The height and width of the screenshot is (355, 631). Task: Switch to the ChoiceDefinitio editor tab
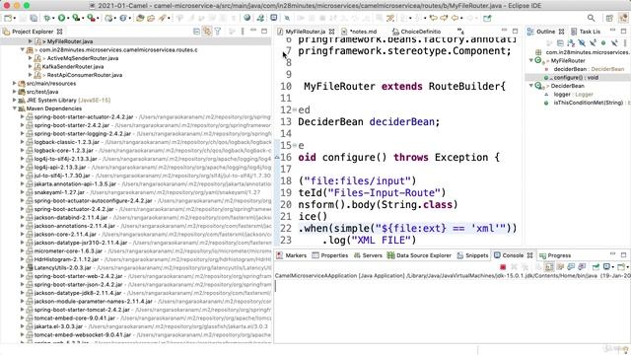(416, 32)
